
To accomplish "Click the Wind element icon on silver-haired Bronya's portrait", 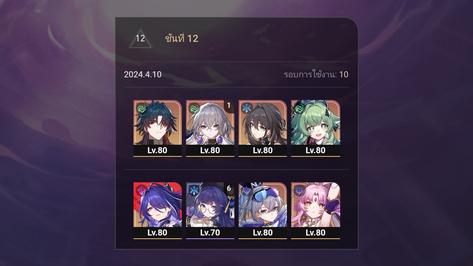I will 194,107.
